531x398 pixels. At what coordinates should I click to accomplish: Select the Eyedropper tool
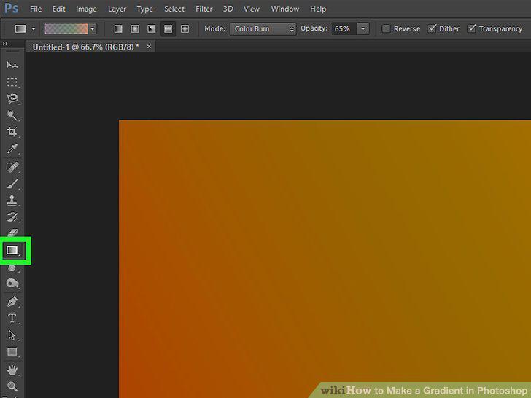click(x=12, y=148)
